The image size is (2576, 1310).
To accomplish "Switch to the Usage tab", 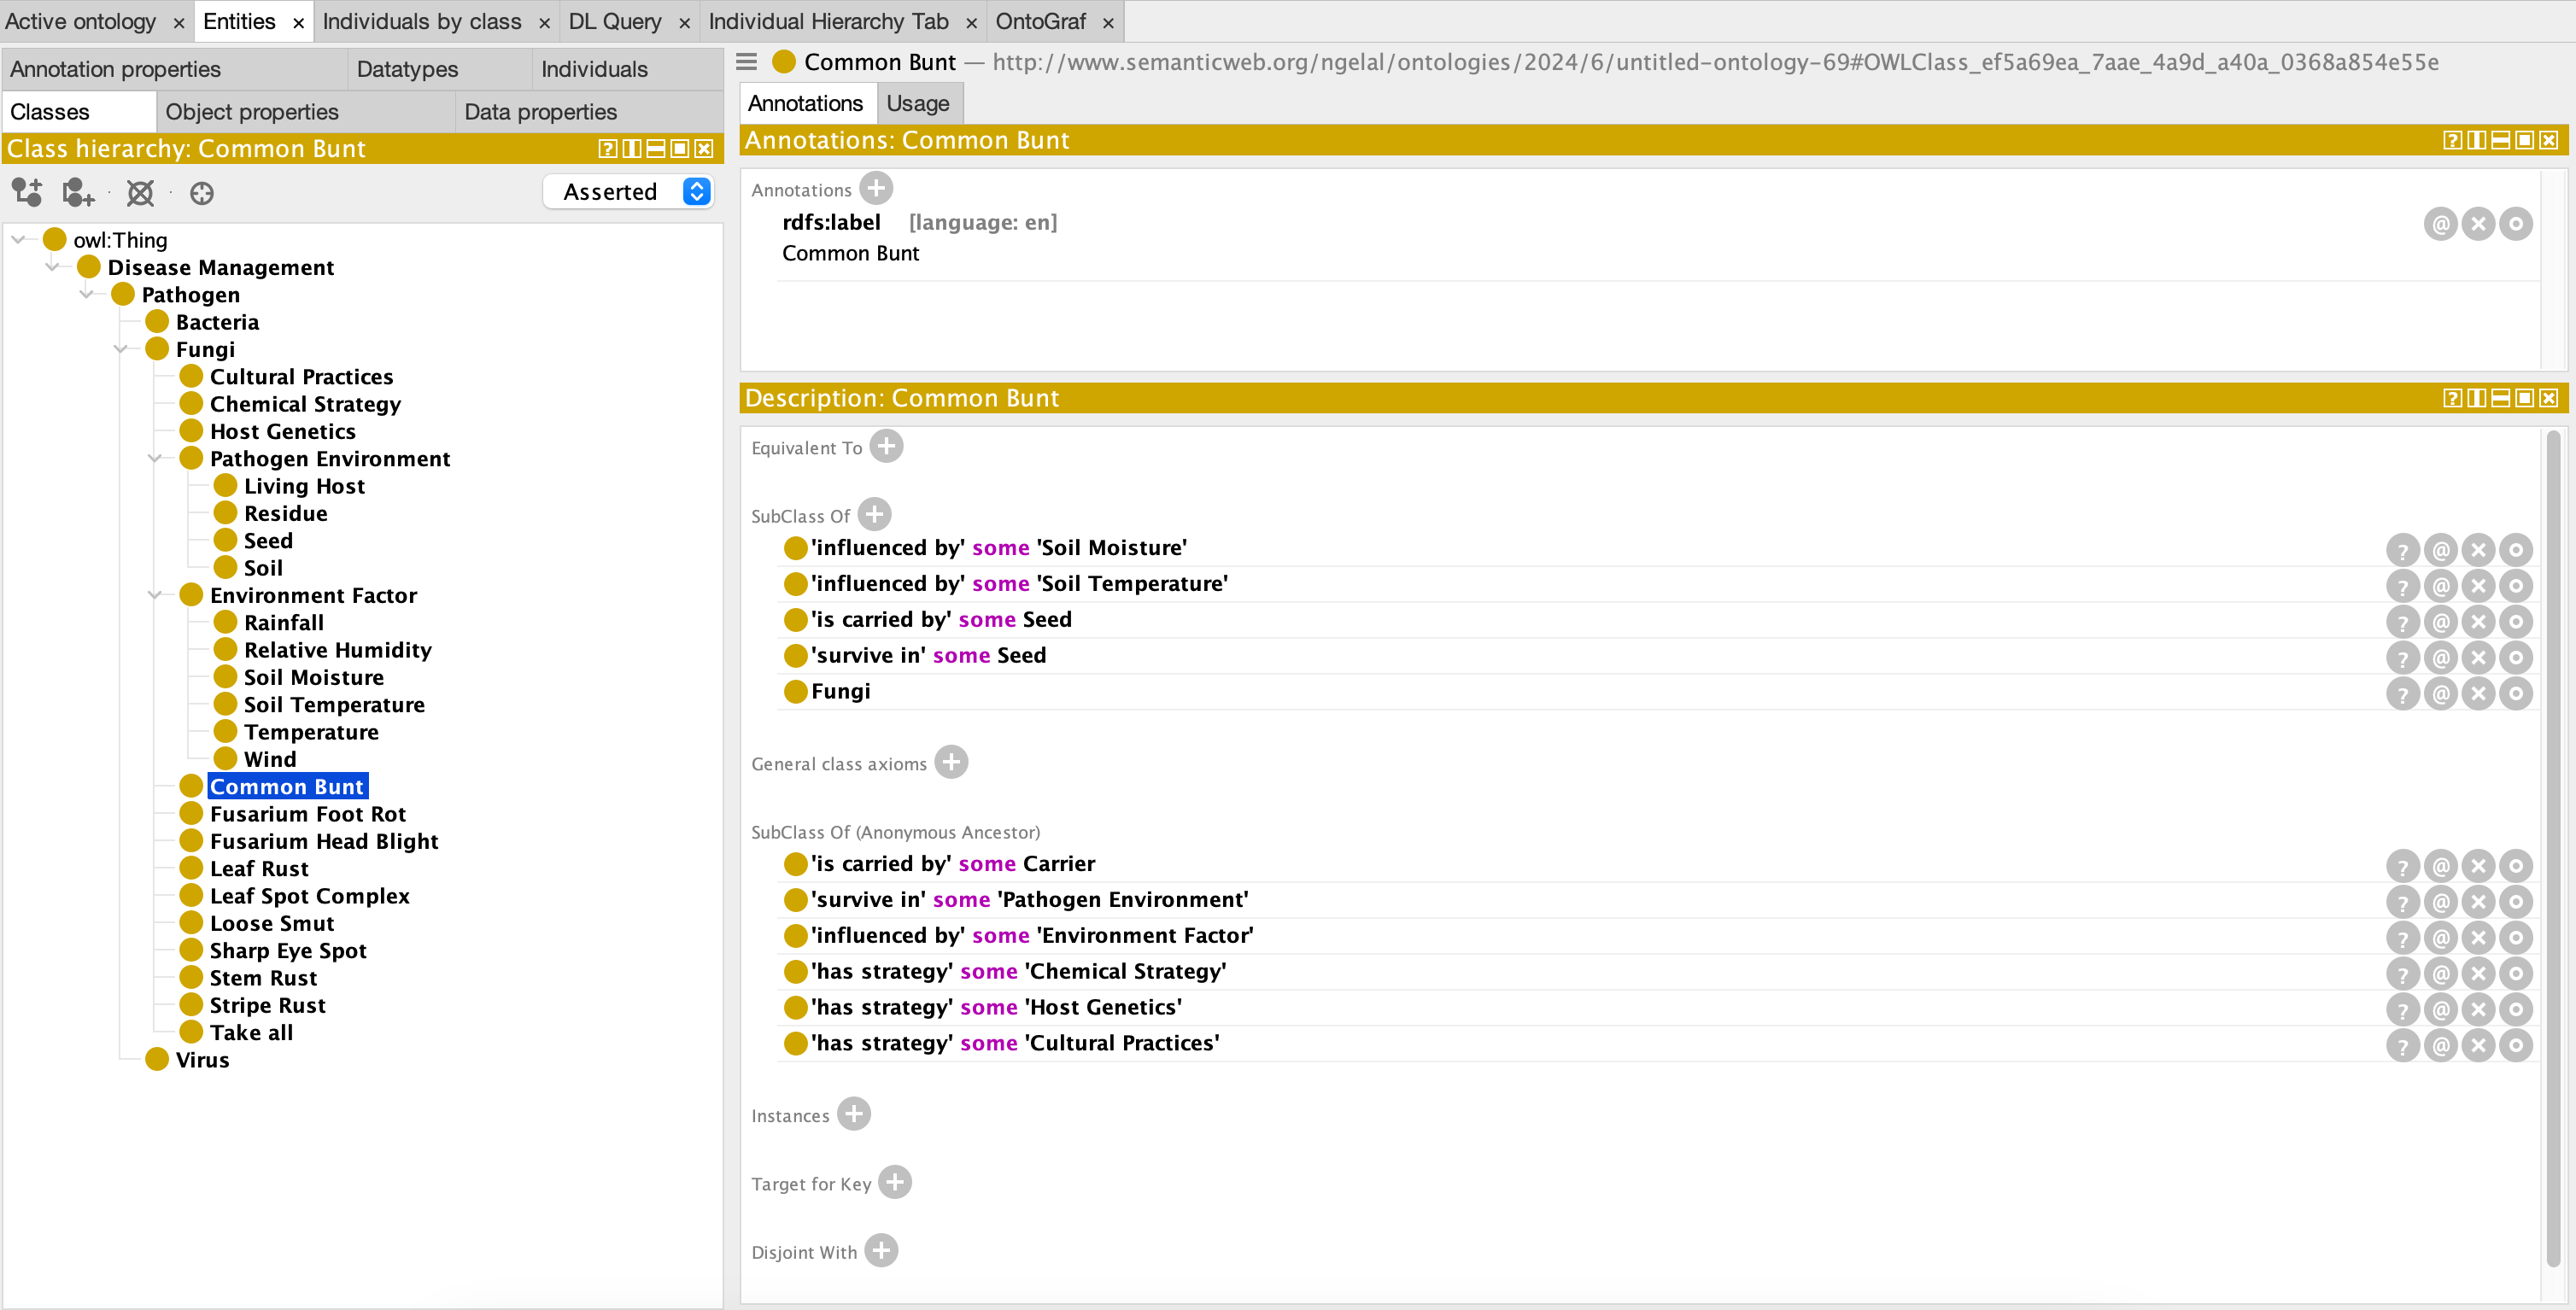I will pos(917,103).
